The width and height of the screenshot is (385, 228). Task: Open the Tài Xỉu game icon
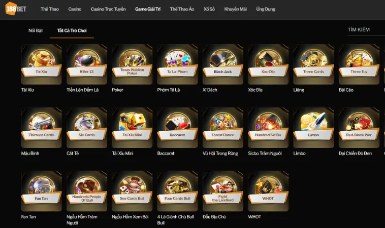[41, 64]
